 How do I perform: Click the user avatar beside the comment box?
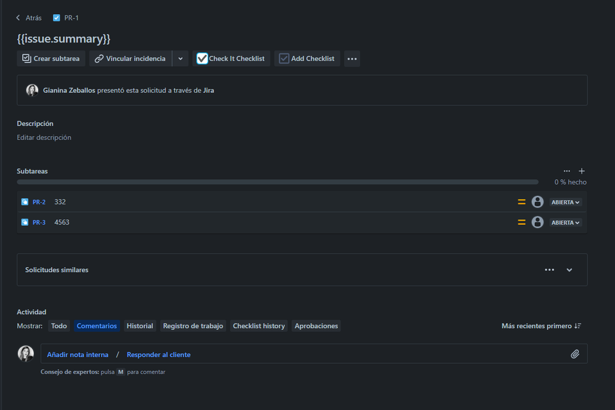click(x=25, y=353)
